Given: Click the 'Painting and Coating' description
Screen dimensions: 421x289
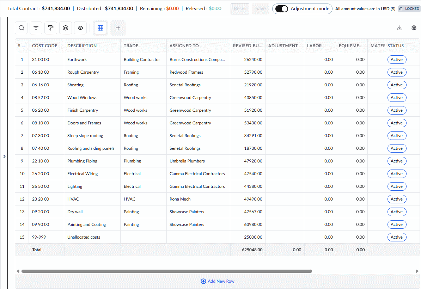Looking at the screenshot, I should (x=86, y=225).
